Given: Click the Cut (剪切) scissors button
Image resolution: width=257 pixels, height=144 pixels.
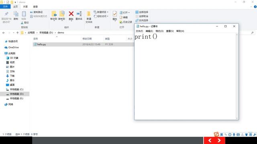Looking at the screenshot, I should point(25,23).
